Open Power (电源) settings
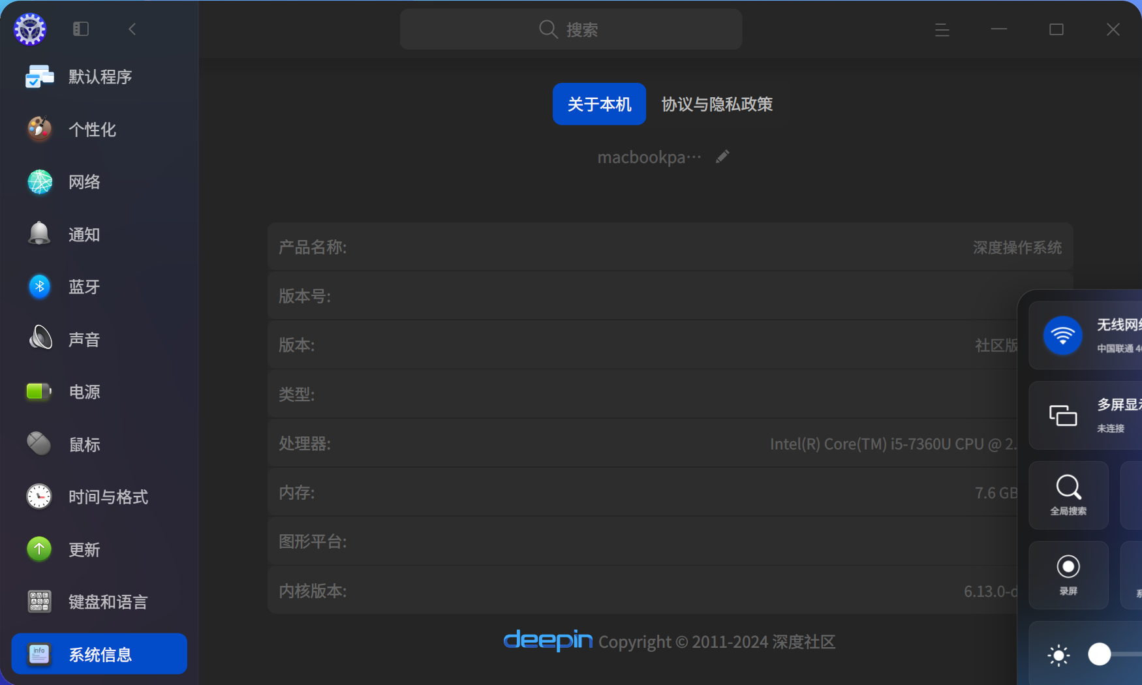Image resolution: width=1142 pixels, height=685 pixels. [99, 392]
